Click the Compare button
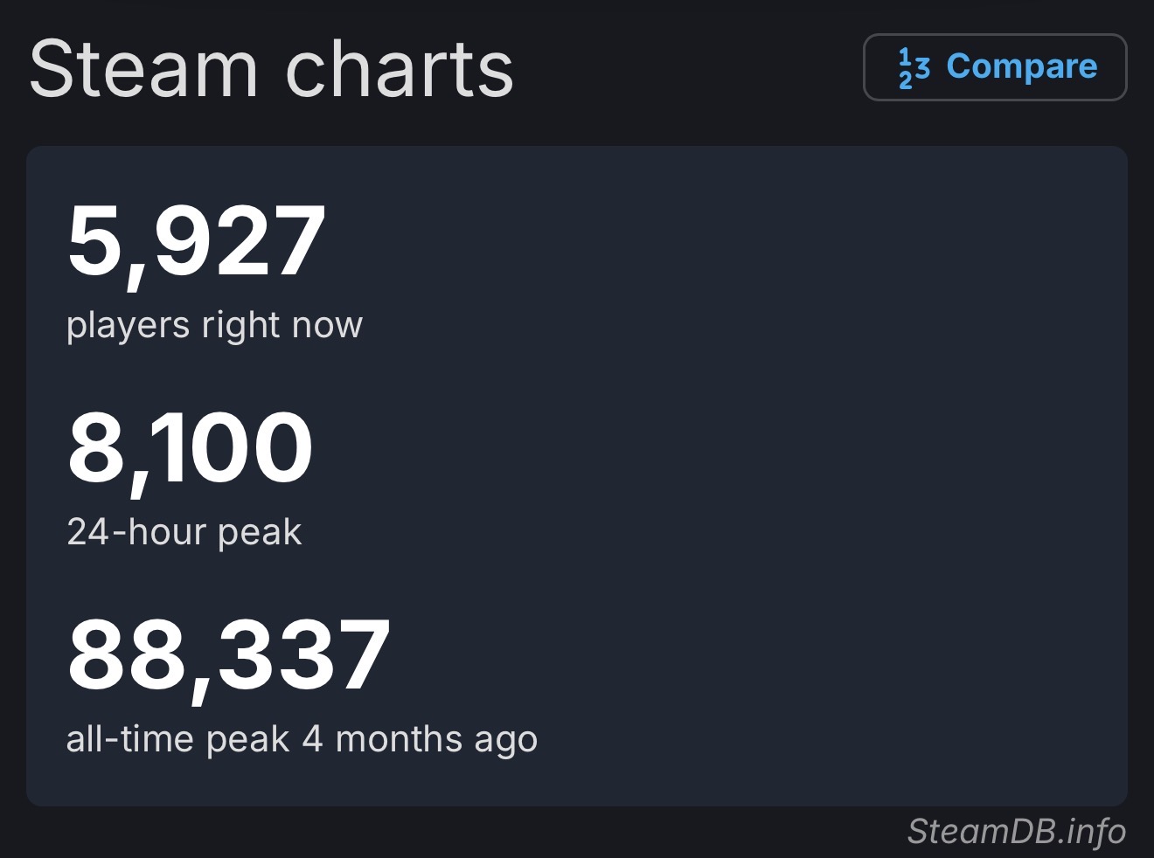 (x=995, y=67)
